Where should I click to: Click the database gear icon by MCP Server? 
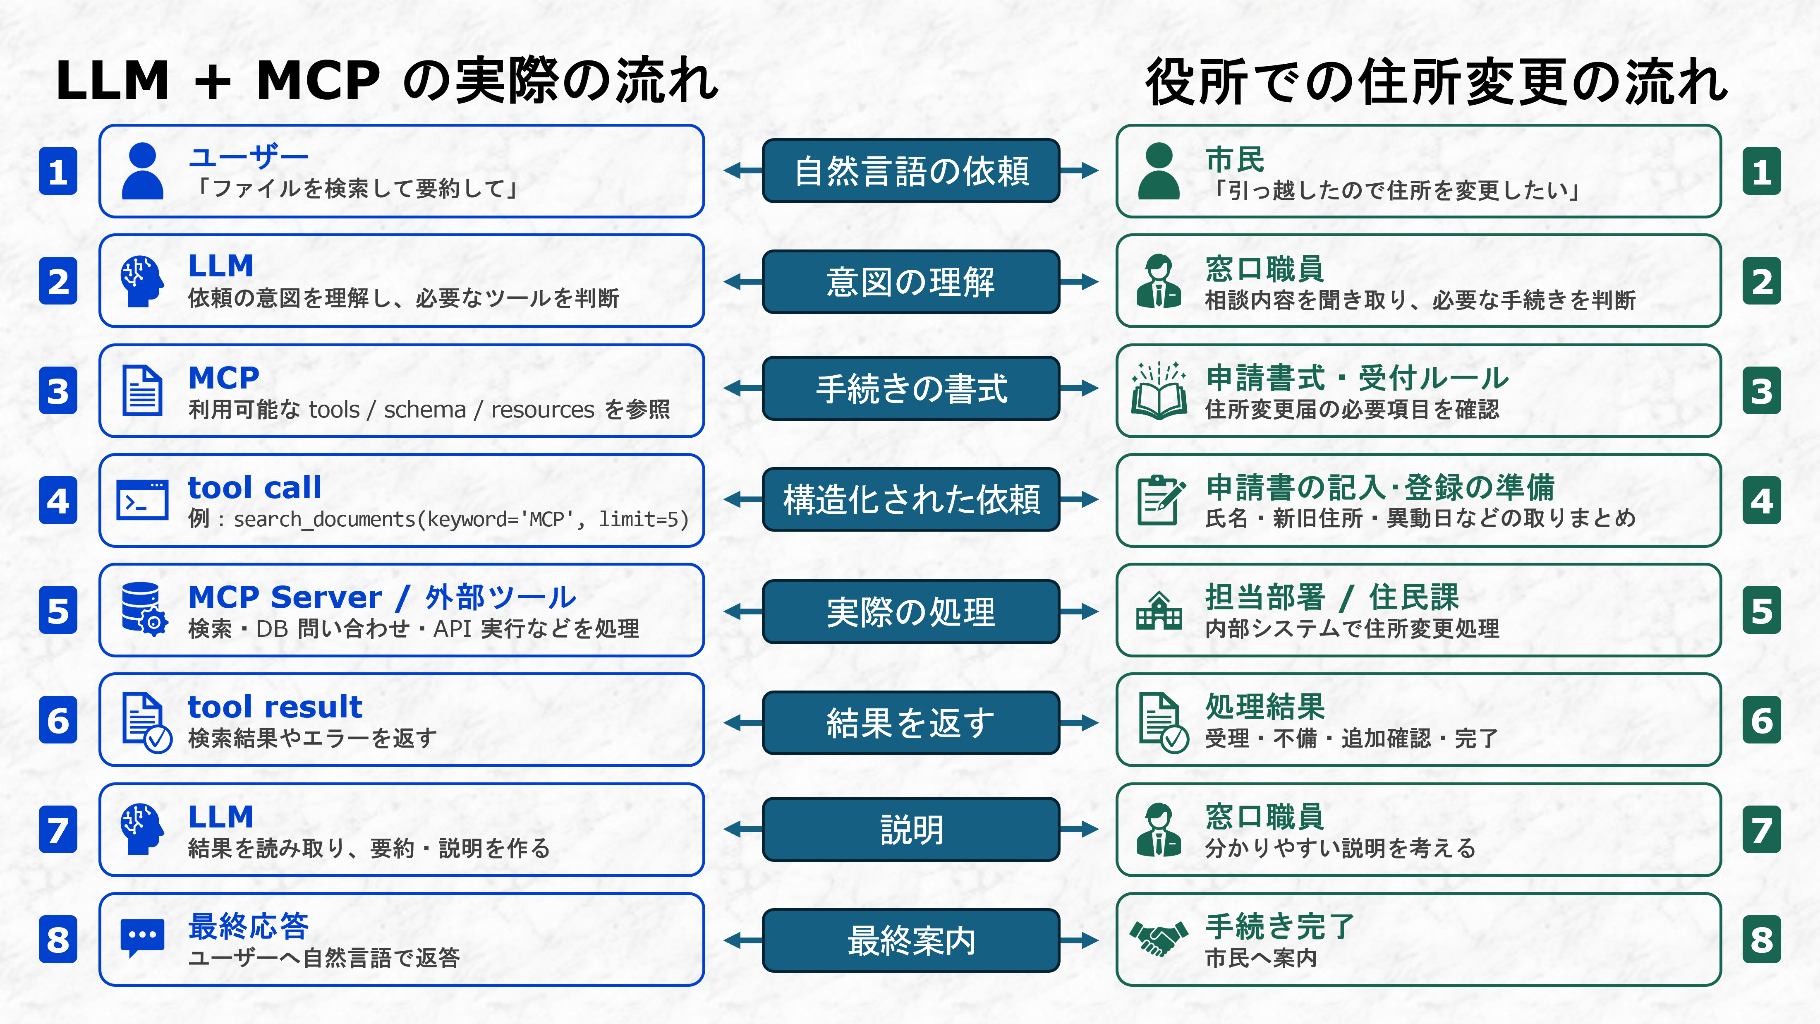tap(144, 609)
